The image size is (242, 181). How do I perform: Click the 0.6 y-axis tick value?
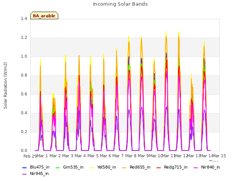pos(24,94)
